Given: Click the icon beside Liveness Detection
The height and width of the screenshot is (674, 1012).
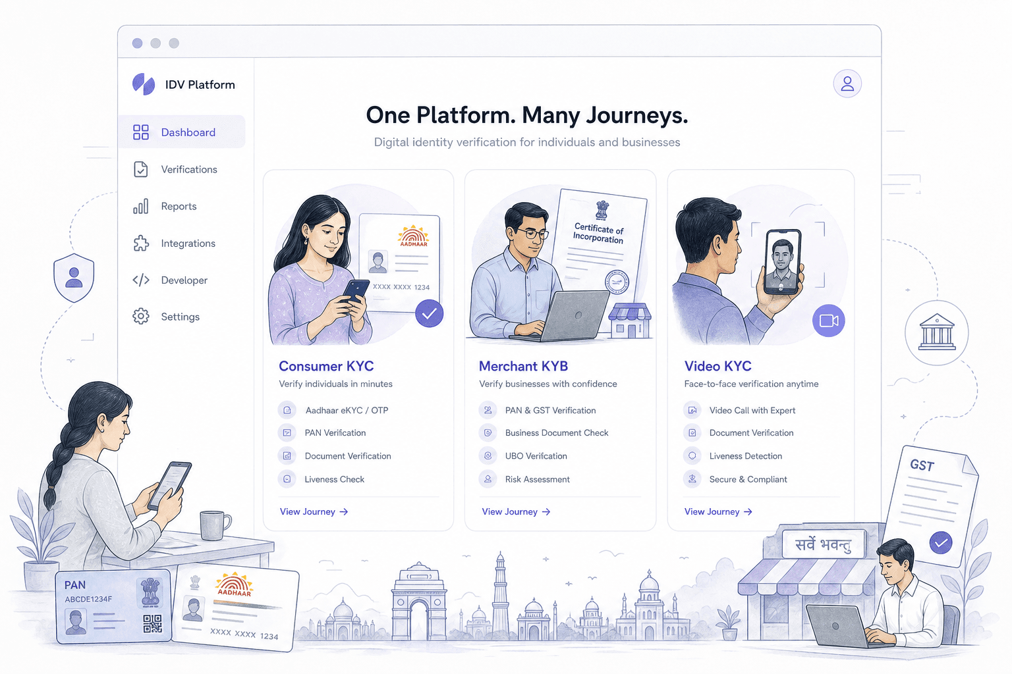Looking at the screenshot, I should point(692,455).
